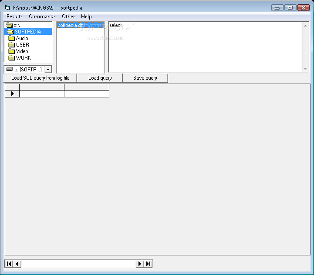
Task: Open the Help menu
Action: pos(86,17)
